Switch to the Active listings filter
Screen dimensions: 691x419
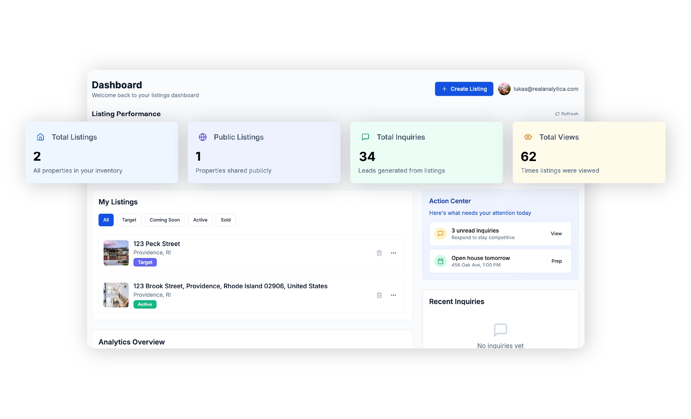click(200, 220)
